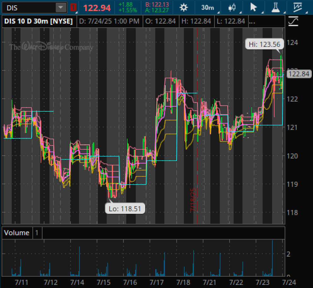
Task: Click the Lo: 118.51 price bubble
Action: pyautogui.click(x=125, y=208)
